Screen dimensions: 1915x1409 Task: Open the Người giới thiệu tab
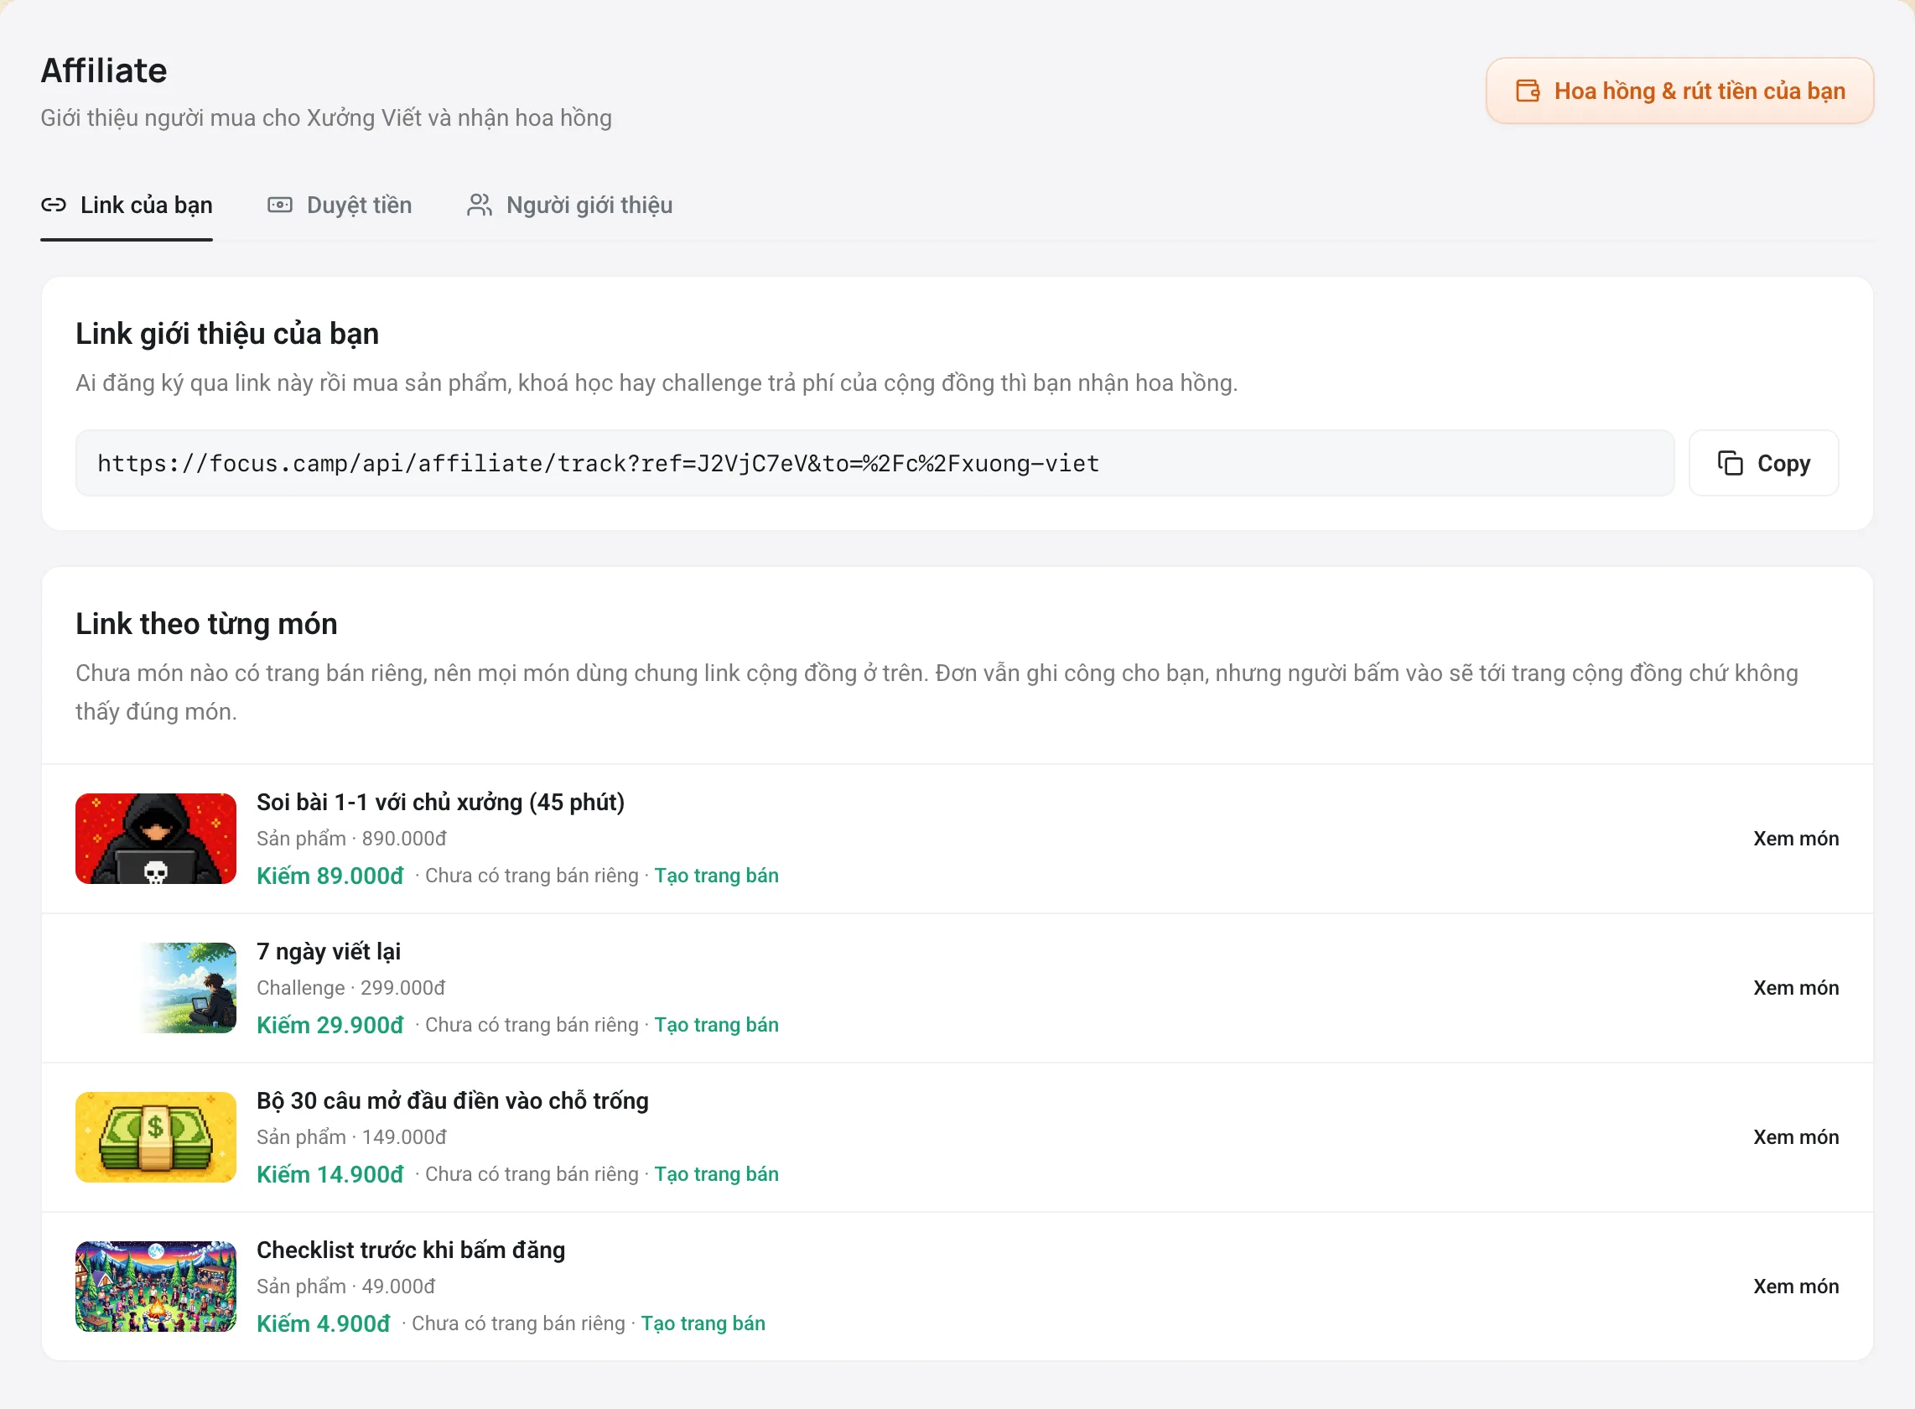[569, 205]
